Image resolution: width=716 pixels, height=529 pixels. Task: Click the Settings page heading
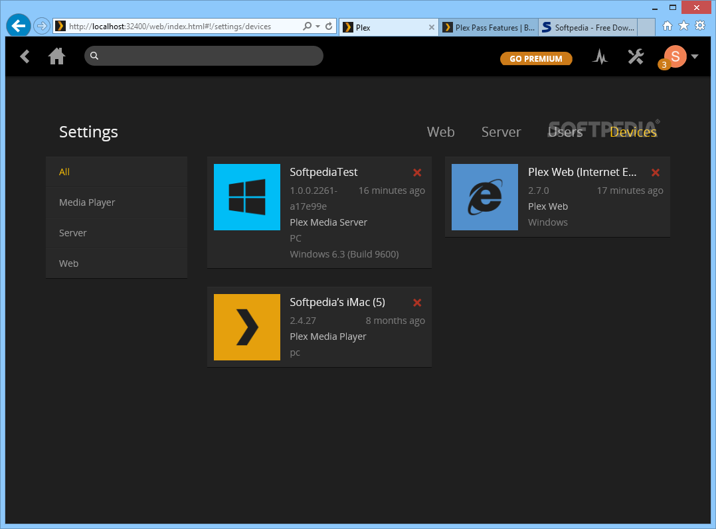[88, 132]
